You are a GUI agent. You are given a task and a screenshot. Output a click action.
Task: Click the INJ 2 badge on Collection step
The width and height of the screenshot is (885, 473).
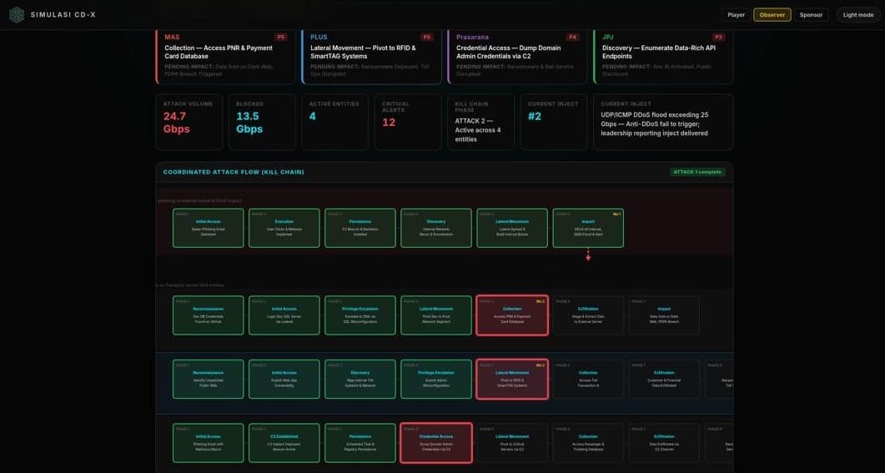(541, 301)
